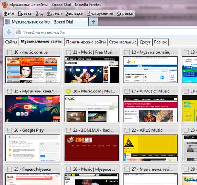Click the dashed favicon of dial 11 Music | Free Musi...
The image size is (197, 185).
[68, 53]
